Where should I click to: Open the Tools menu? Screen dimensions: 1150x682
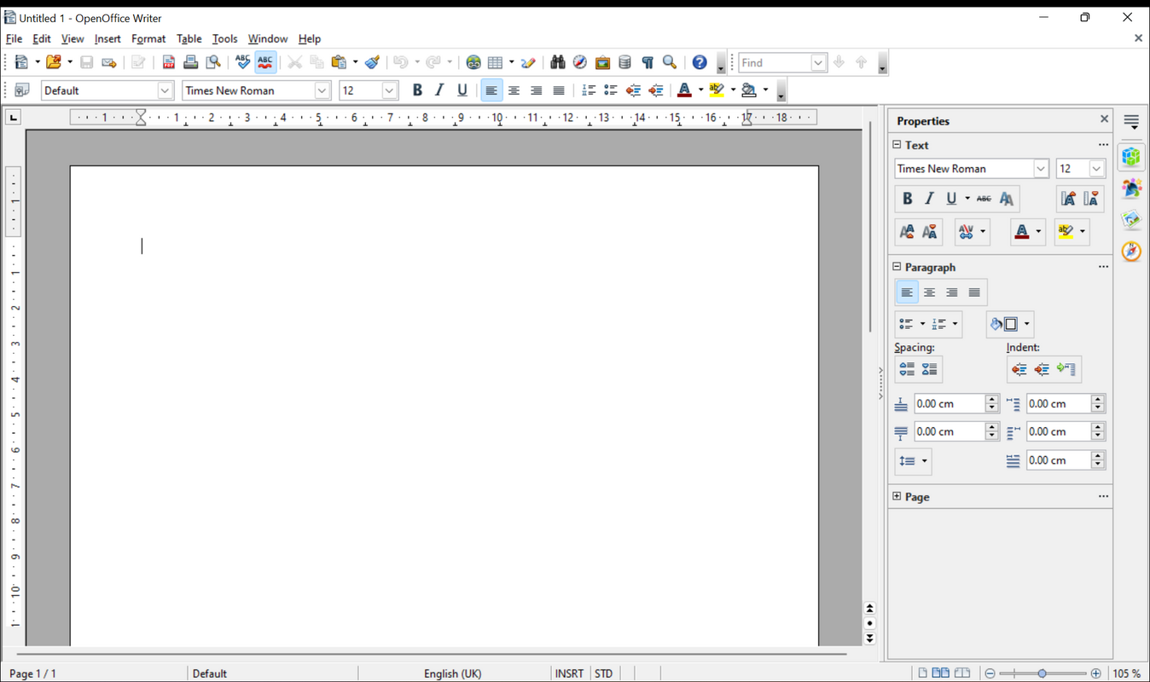coord(225,38)
